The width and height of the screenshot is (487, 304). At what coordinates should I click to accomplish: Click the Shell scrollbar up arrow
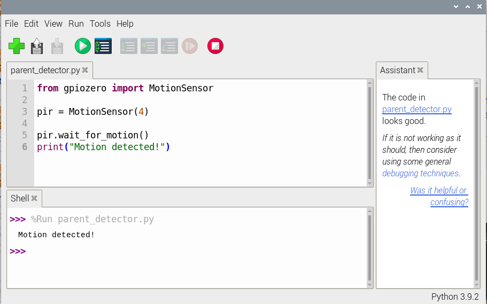(x=369, y=211)
